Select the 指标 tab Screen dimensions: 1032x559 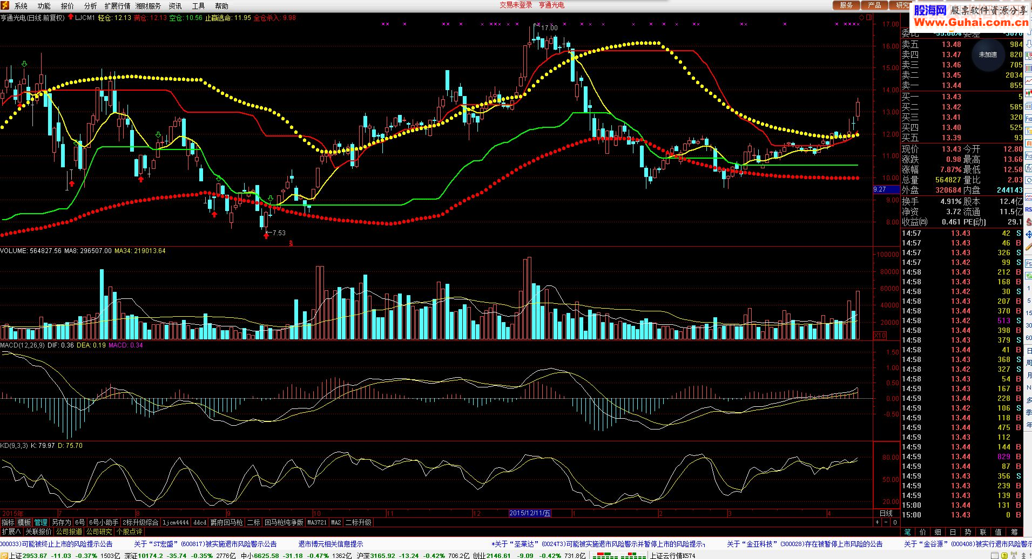coord(8,522)
